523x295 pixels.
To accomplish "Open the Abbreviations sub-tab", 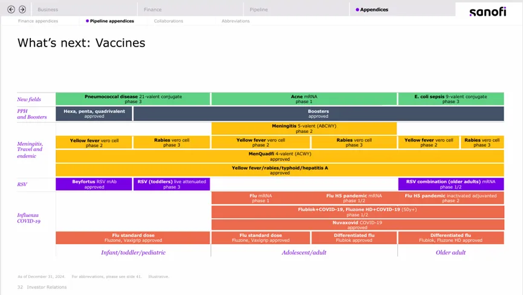I will click(235, 21).
